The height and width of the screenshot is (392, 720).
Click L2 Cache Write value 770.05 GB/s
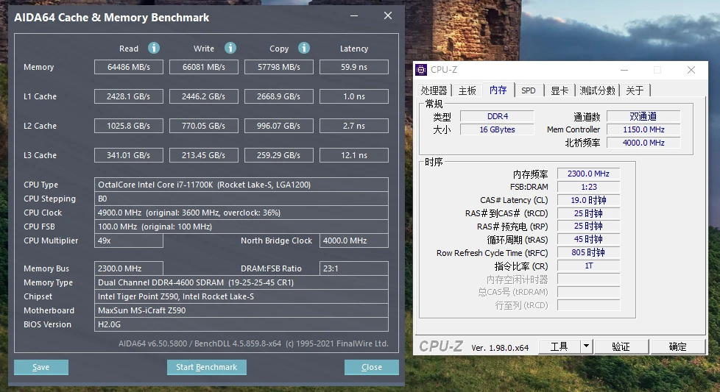tap(204, 126)
